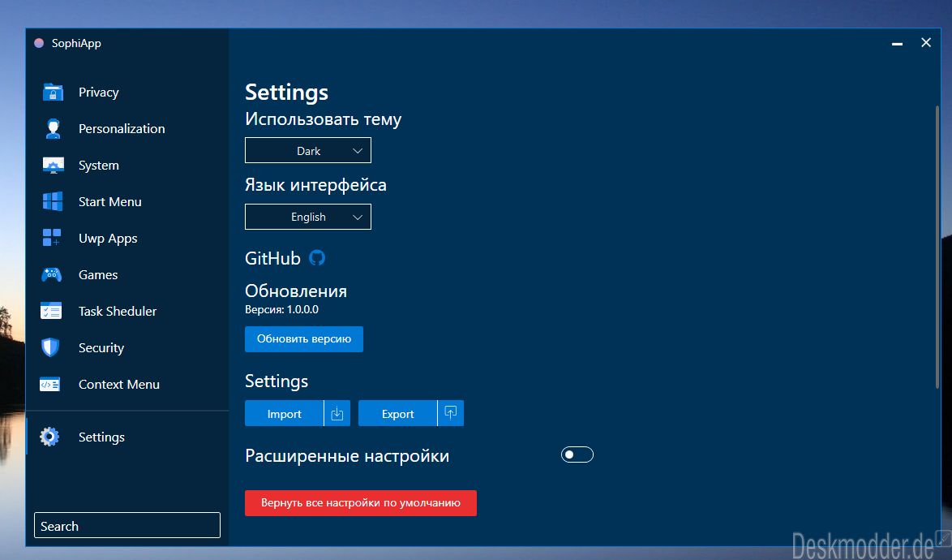The height and width of the screenshot is (560, 952).
Task: Open the System monitor icon
Action: tap(53, 166)
